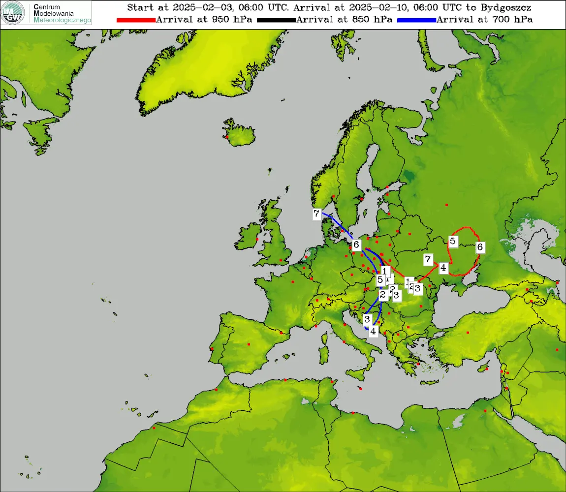Image resolution: width=566 pixels, height=492 pixels.
Task: Select day 4 marker on red trajectory
Action: coord(443,268)
